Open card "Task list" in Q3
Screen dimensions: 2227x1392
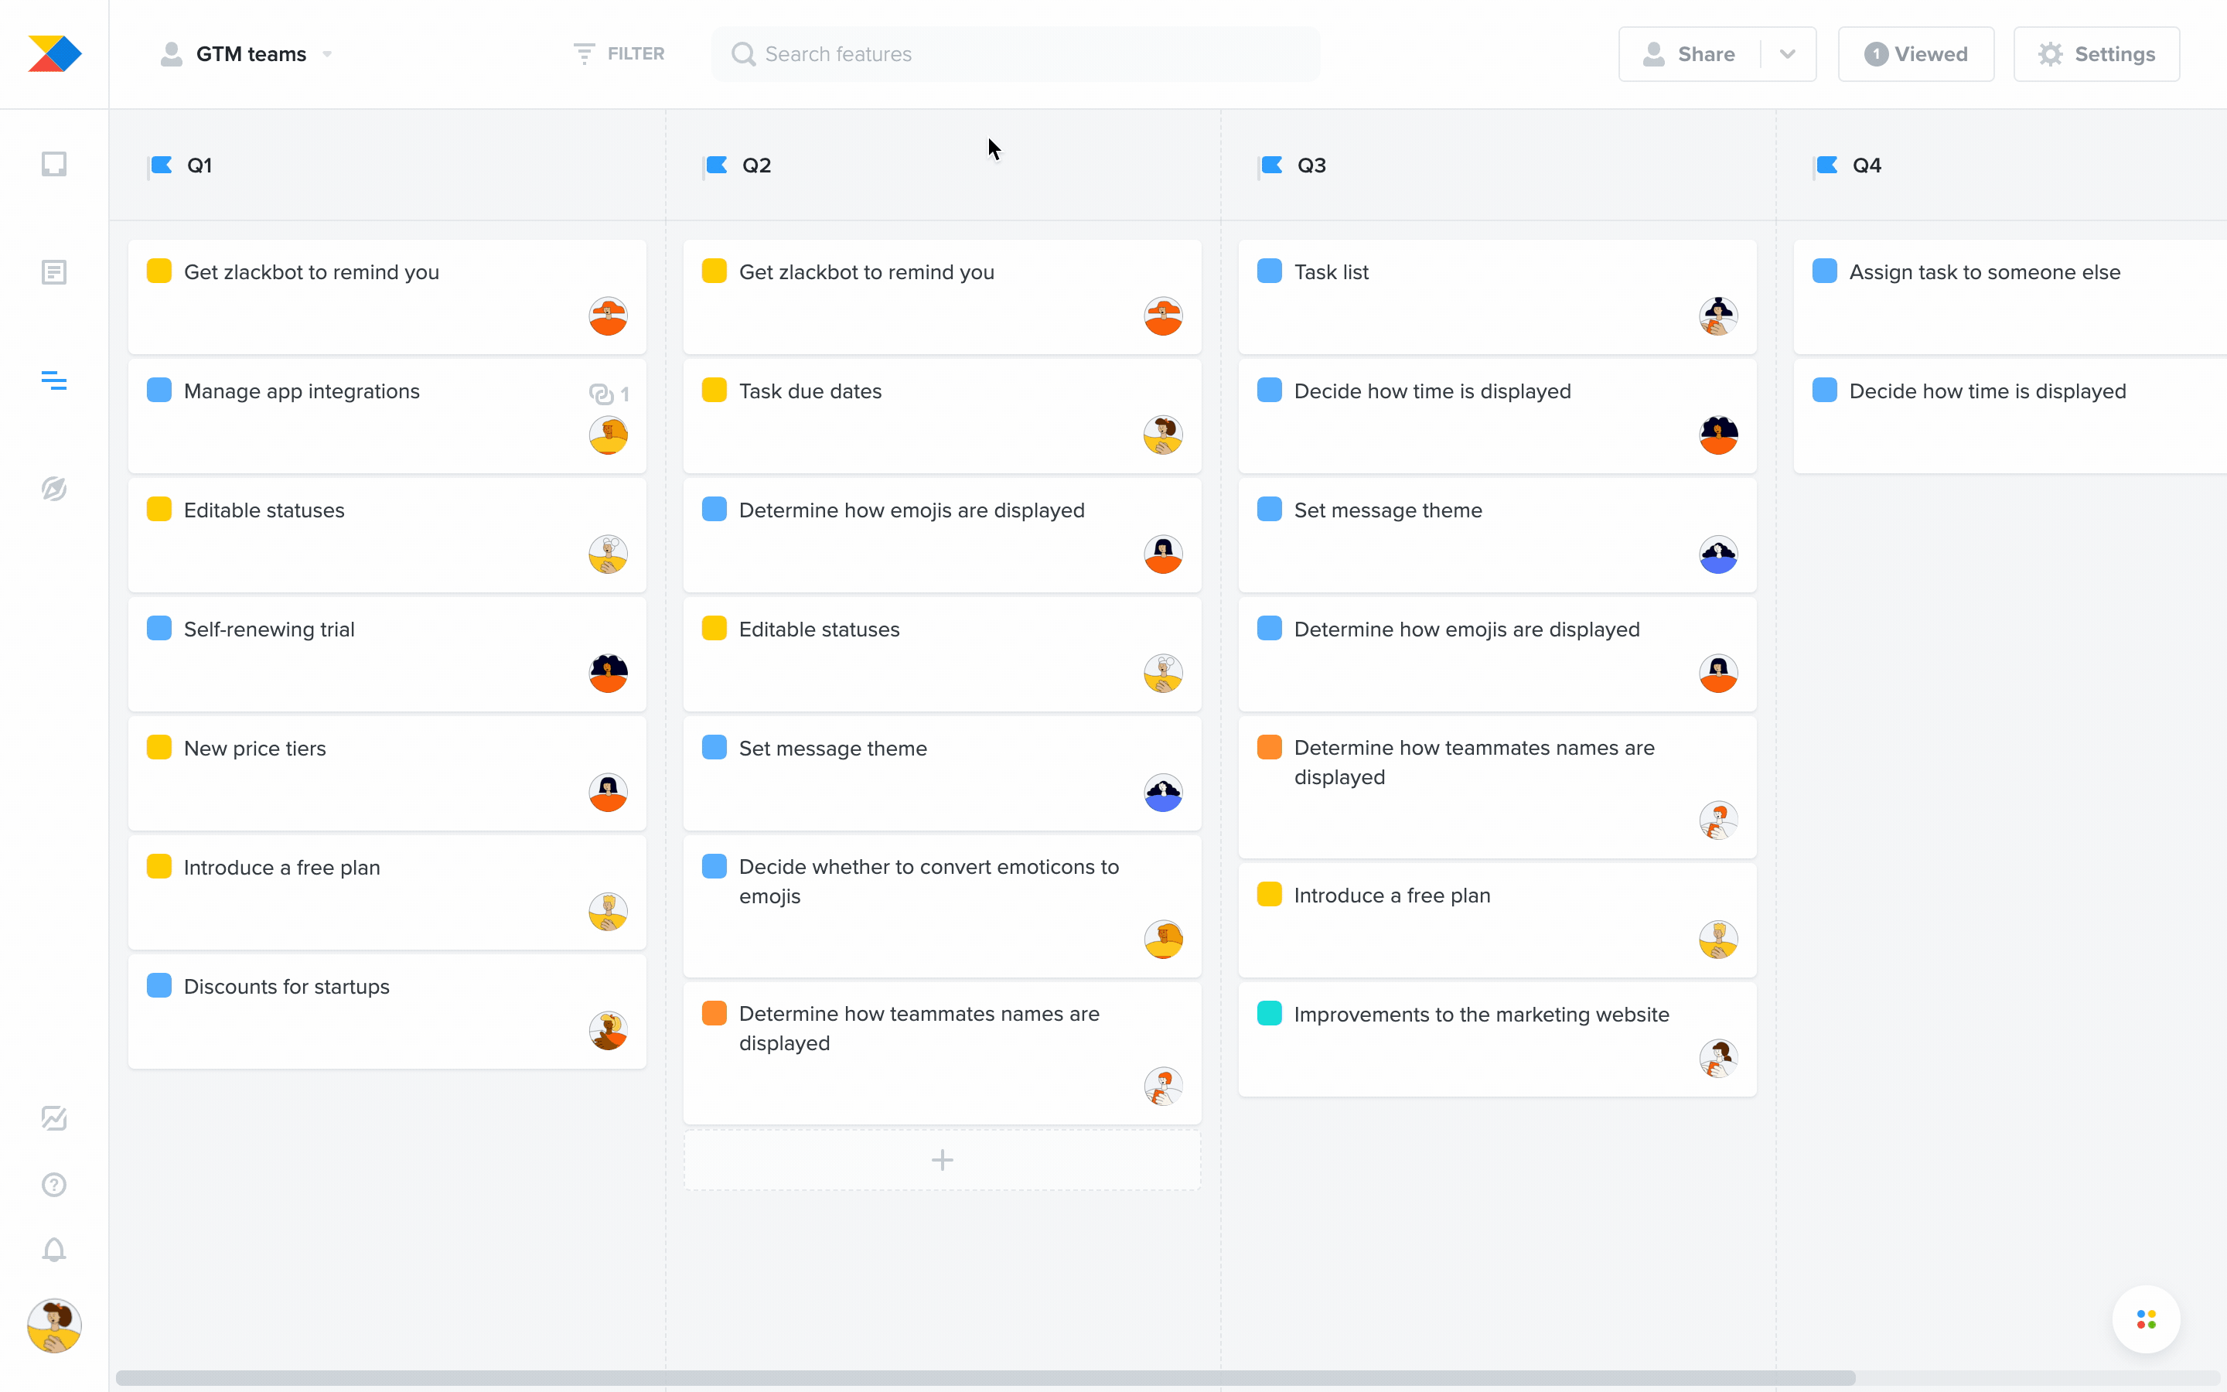tap(1497, 296)
